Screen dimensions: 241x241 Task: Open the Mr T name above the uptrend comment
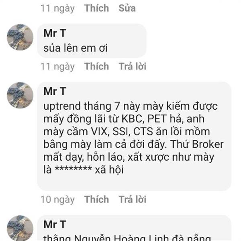[x=55, y=91]
